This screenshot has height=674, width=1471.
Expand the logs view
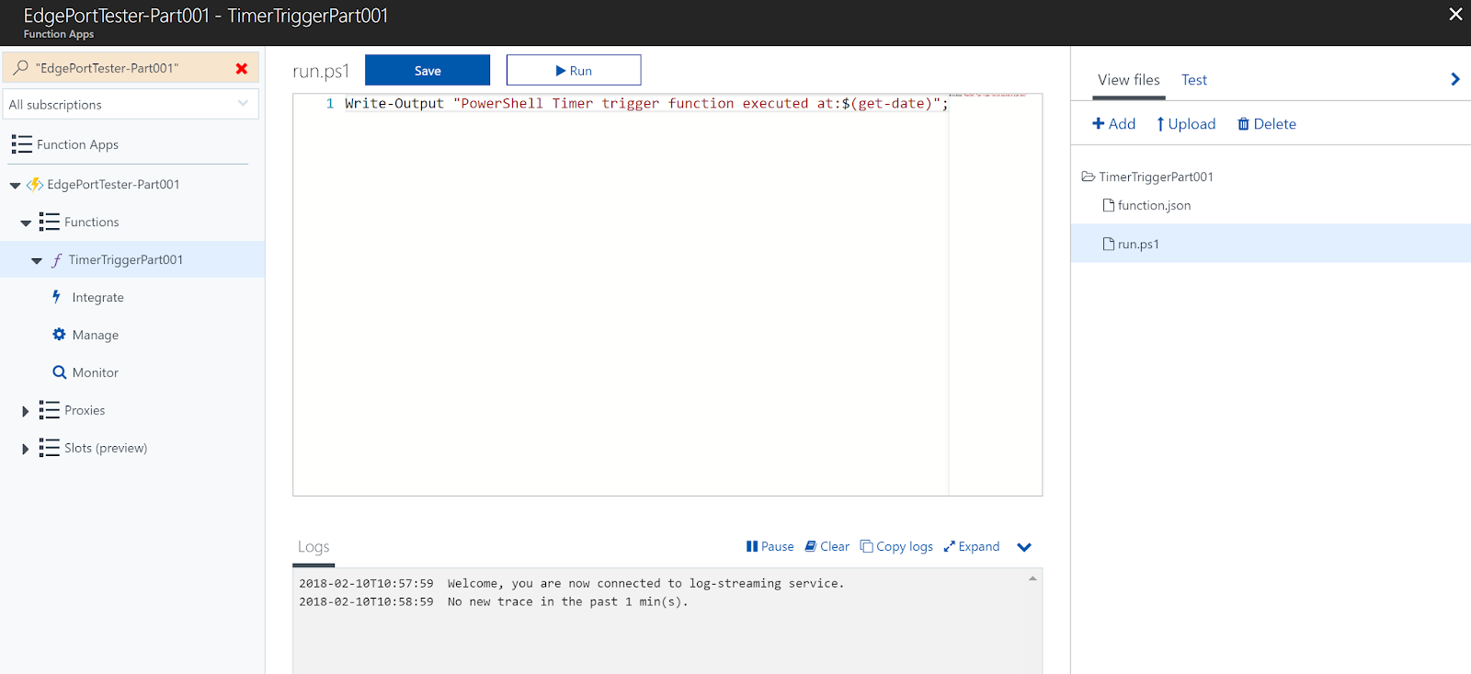972,546
